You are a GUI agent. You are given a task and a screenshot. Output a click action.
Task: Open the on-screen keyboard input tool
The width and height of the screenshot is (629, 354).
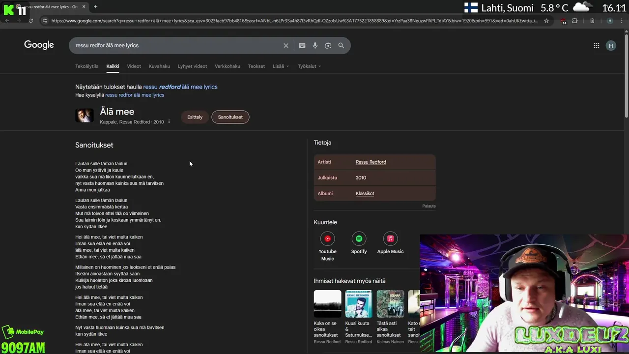pos(302,45)
